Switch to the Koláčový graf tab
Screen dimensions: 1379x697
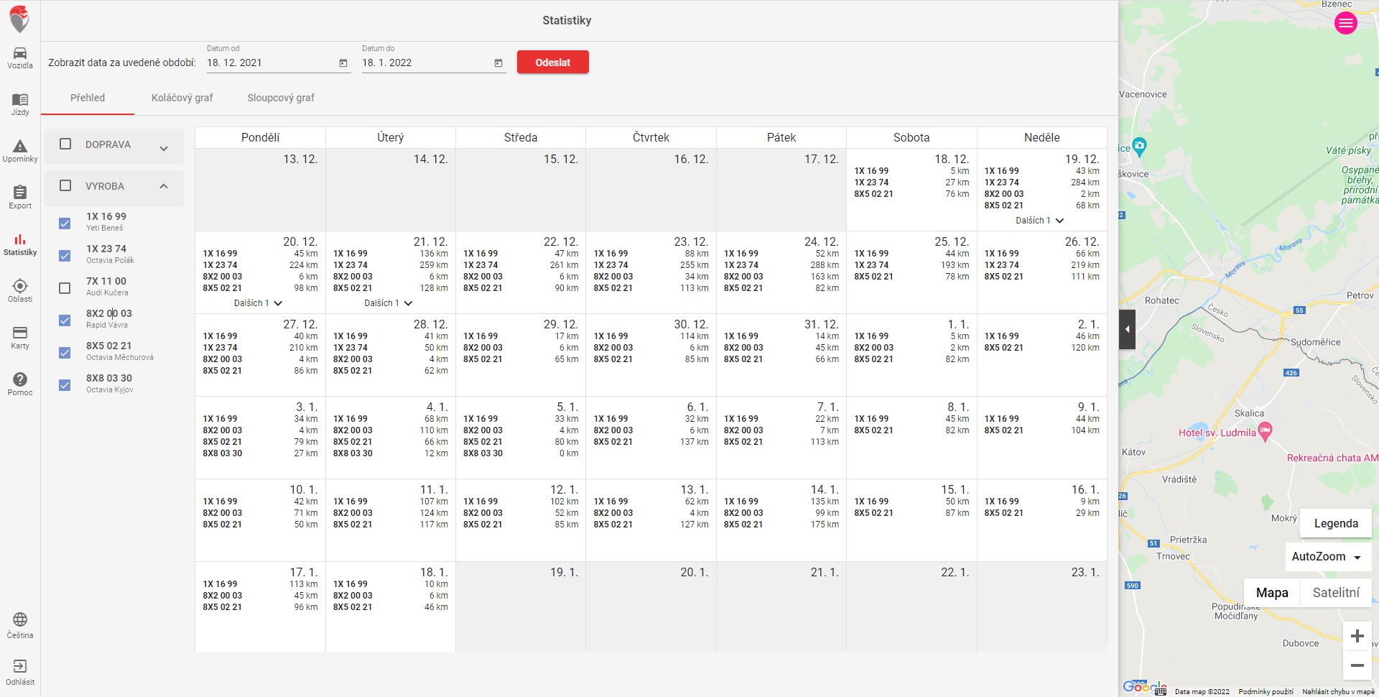(x=182, y=98)
